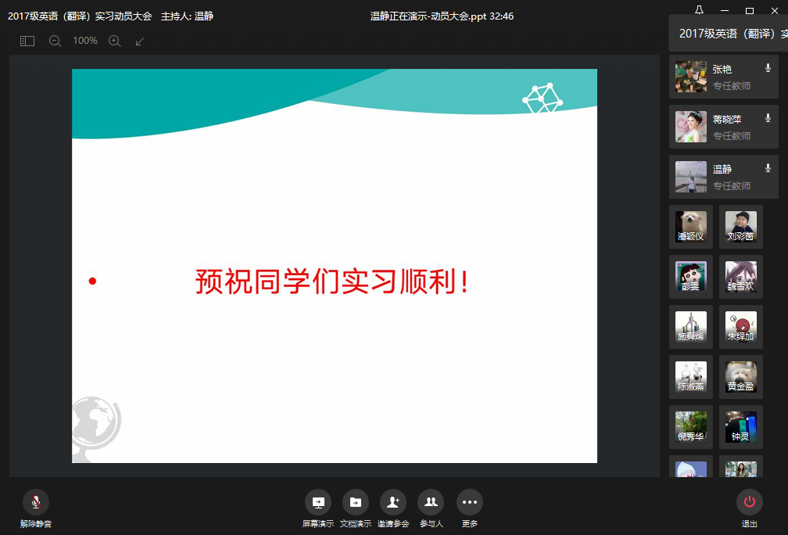
Task: Click the red power button to exit (退出)
Action: point(750,502)
